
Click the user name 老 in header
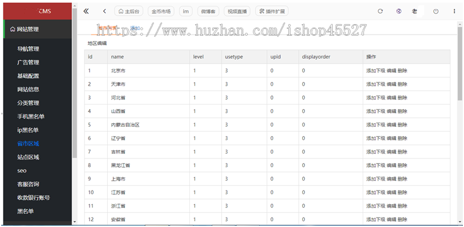(x=415, y=11)
